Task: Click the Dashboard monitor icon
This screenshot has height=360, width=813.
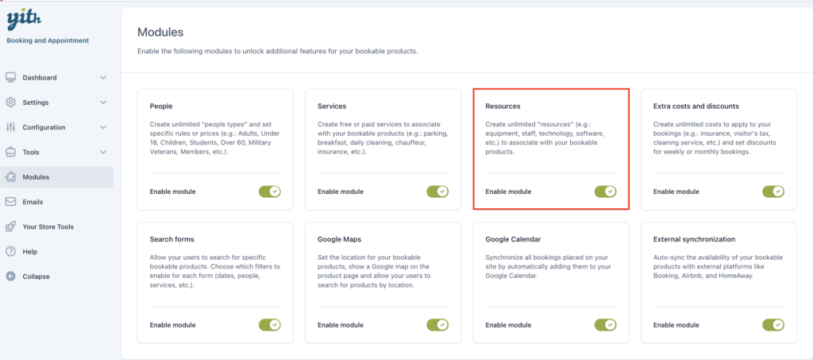Action: (x=10, y=78)
